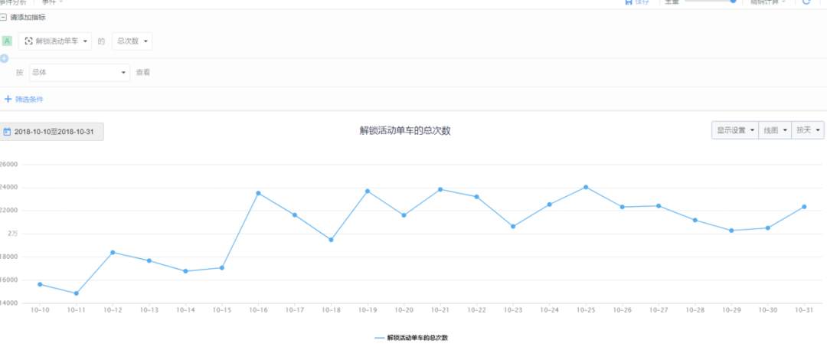The width and height of the screenshot is (827, 347).
Task: Click the data point for 10-16
Action: click(259, 193)
